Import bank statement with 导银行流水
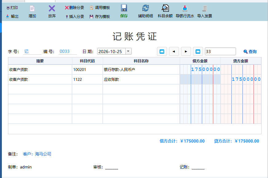Viewport: 268px width, 178px height. 185,11
